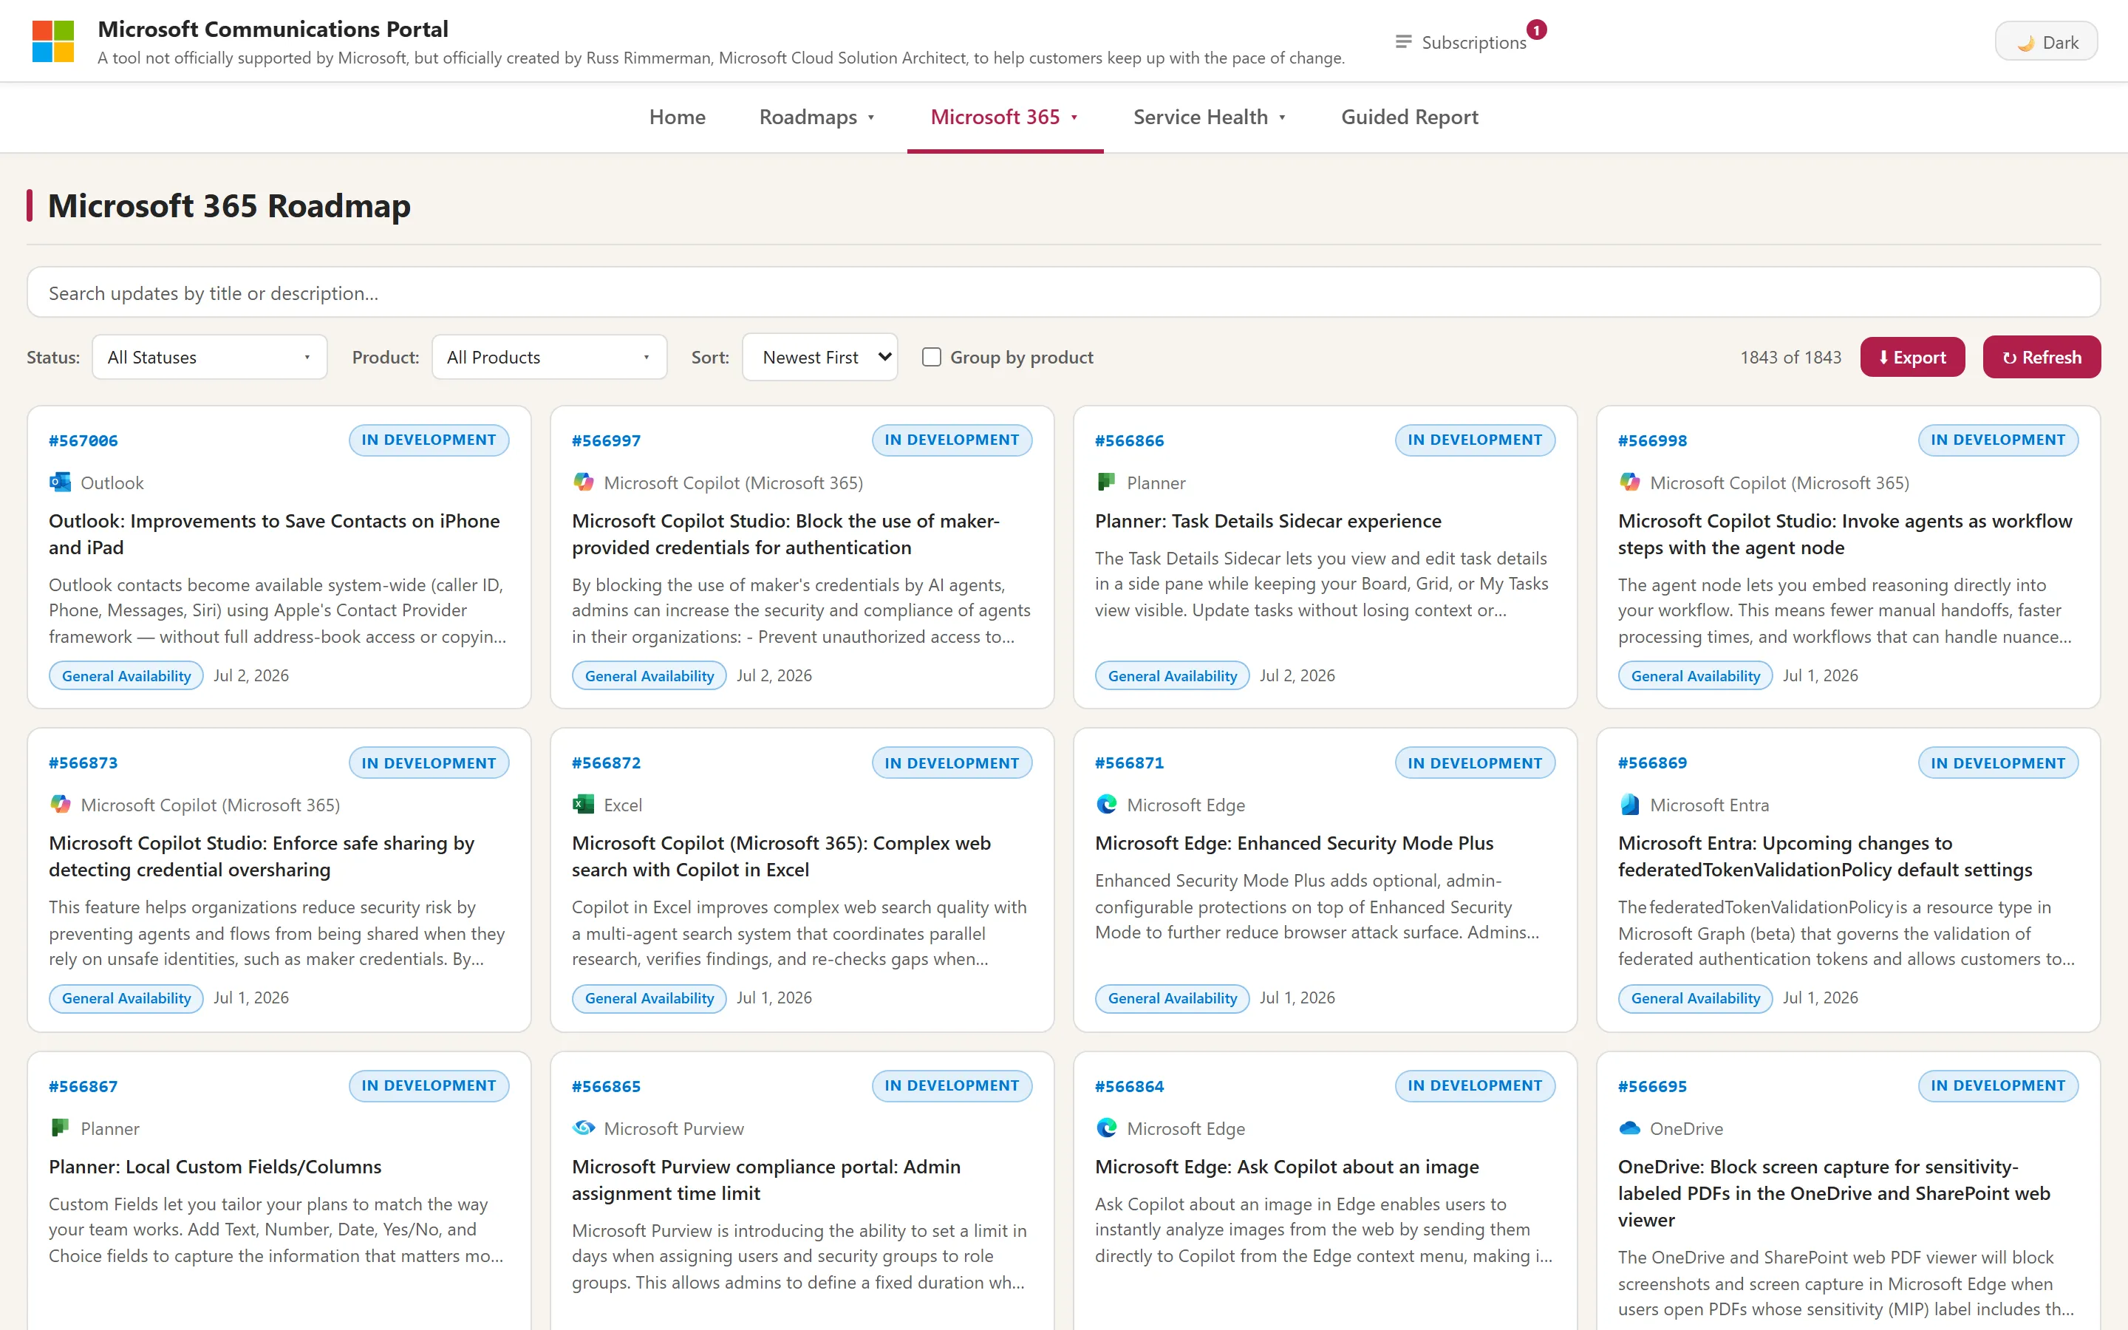
Task: Click the Jul 2, 2026 date on card #566997
Action: click(774, 675)
